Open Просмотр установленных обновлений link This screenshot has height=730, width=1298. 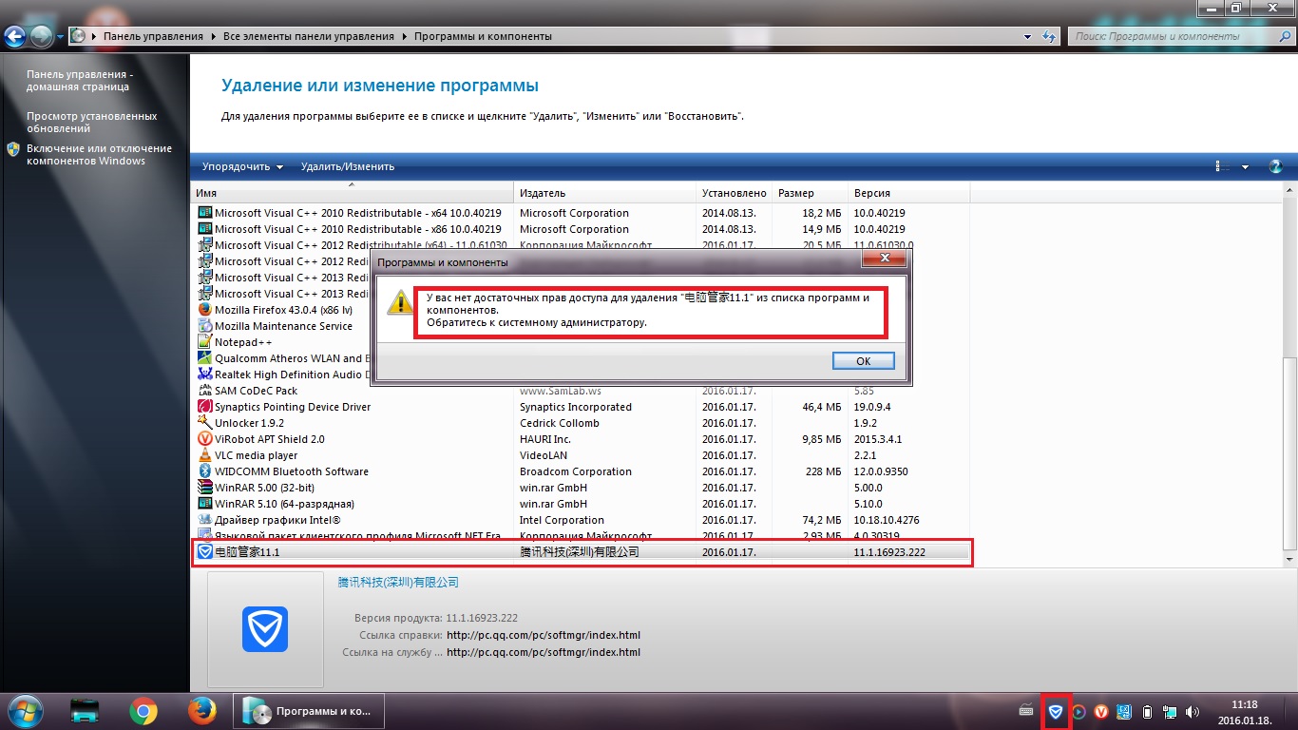(92, 122)
